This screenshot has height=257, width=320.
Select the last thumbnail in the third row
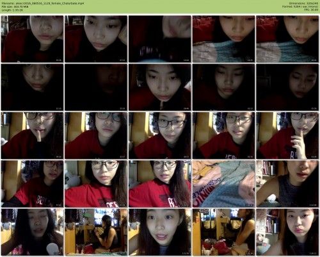coord(287,135)
